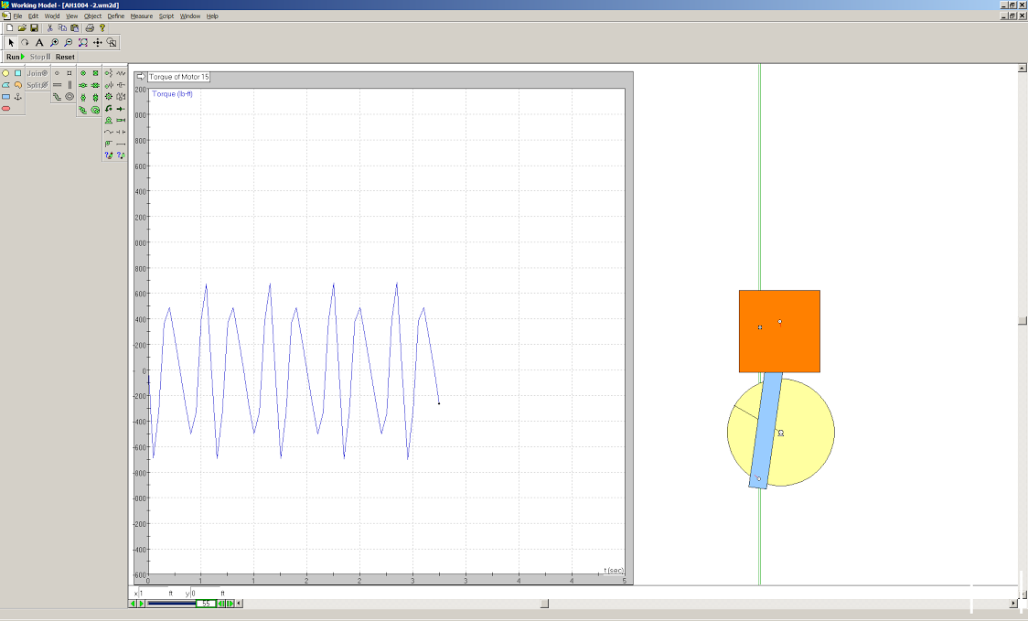Click the Zoom to Extents icon
Screen dimensions: 1028x621
(83, 43)
